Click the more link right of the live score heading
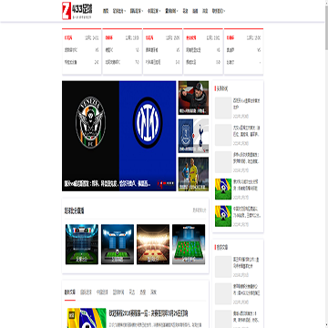 (x=200, y=210)
